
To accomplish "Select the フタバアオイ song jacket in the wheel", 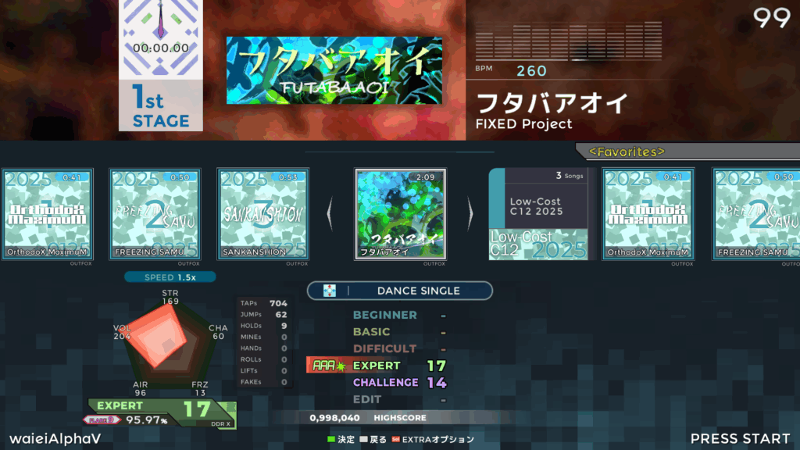I will pos(401,214).
